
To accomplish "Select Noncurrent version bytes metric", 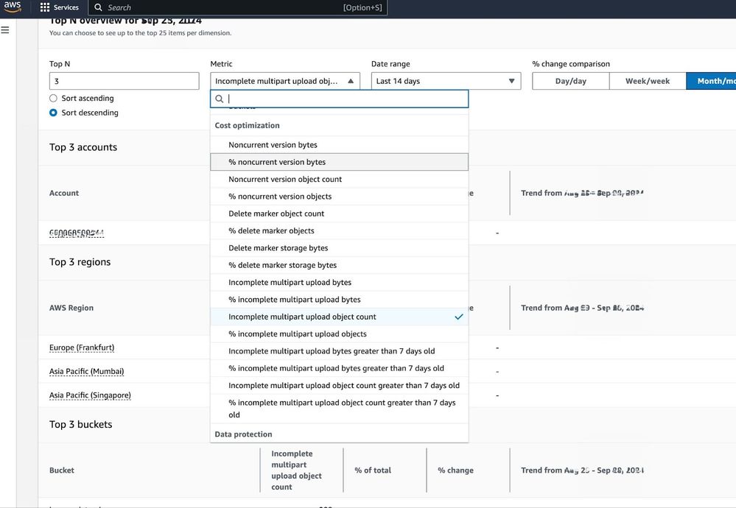I will [339, 145].
